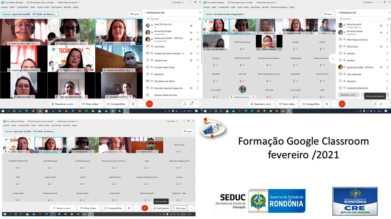The image size is (391, 219).
Task: Open Layout options in top-left window
Action: pos(135,14)
